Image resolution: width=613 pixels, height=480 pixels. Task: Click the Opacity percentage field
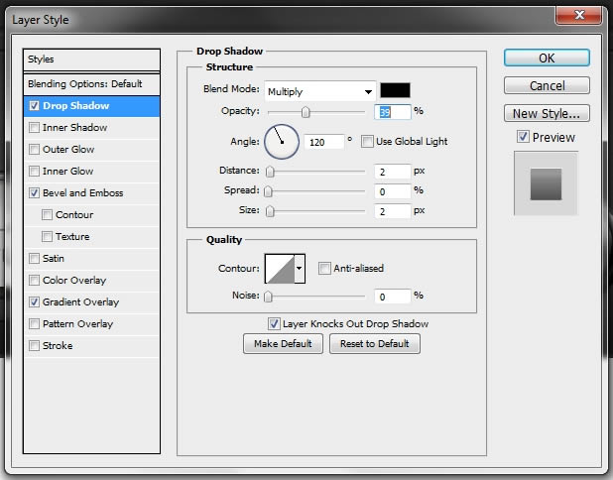(x=393, y=112)
